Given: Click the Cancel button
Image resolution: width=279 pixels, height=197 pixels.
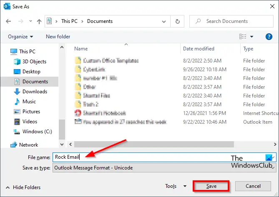Looking at the screenshot, I should [253, 186].
